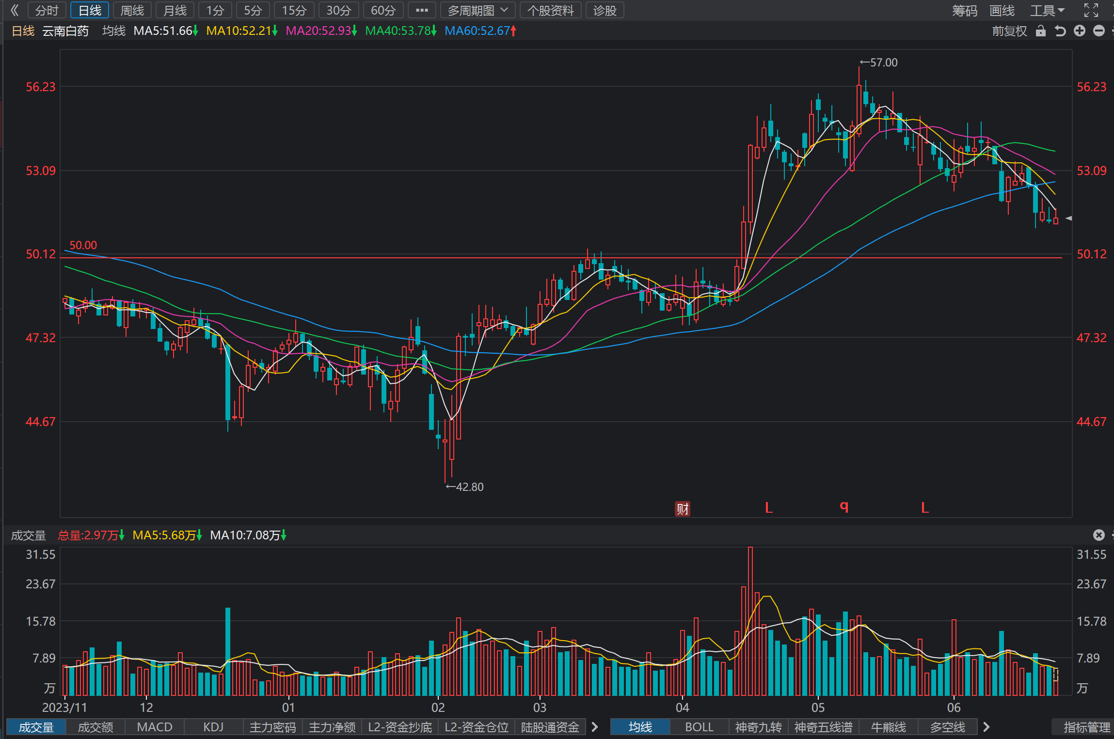The width and height of the screenshot is (1114, 739).
Task: Select 日线 daily chart period
Action: pos(90,10)
